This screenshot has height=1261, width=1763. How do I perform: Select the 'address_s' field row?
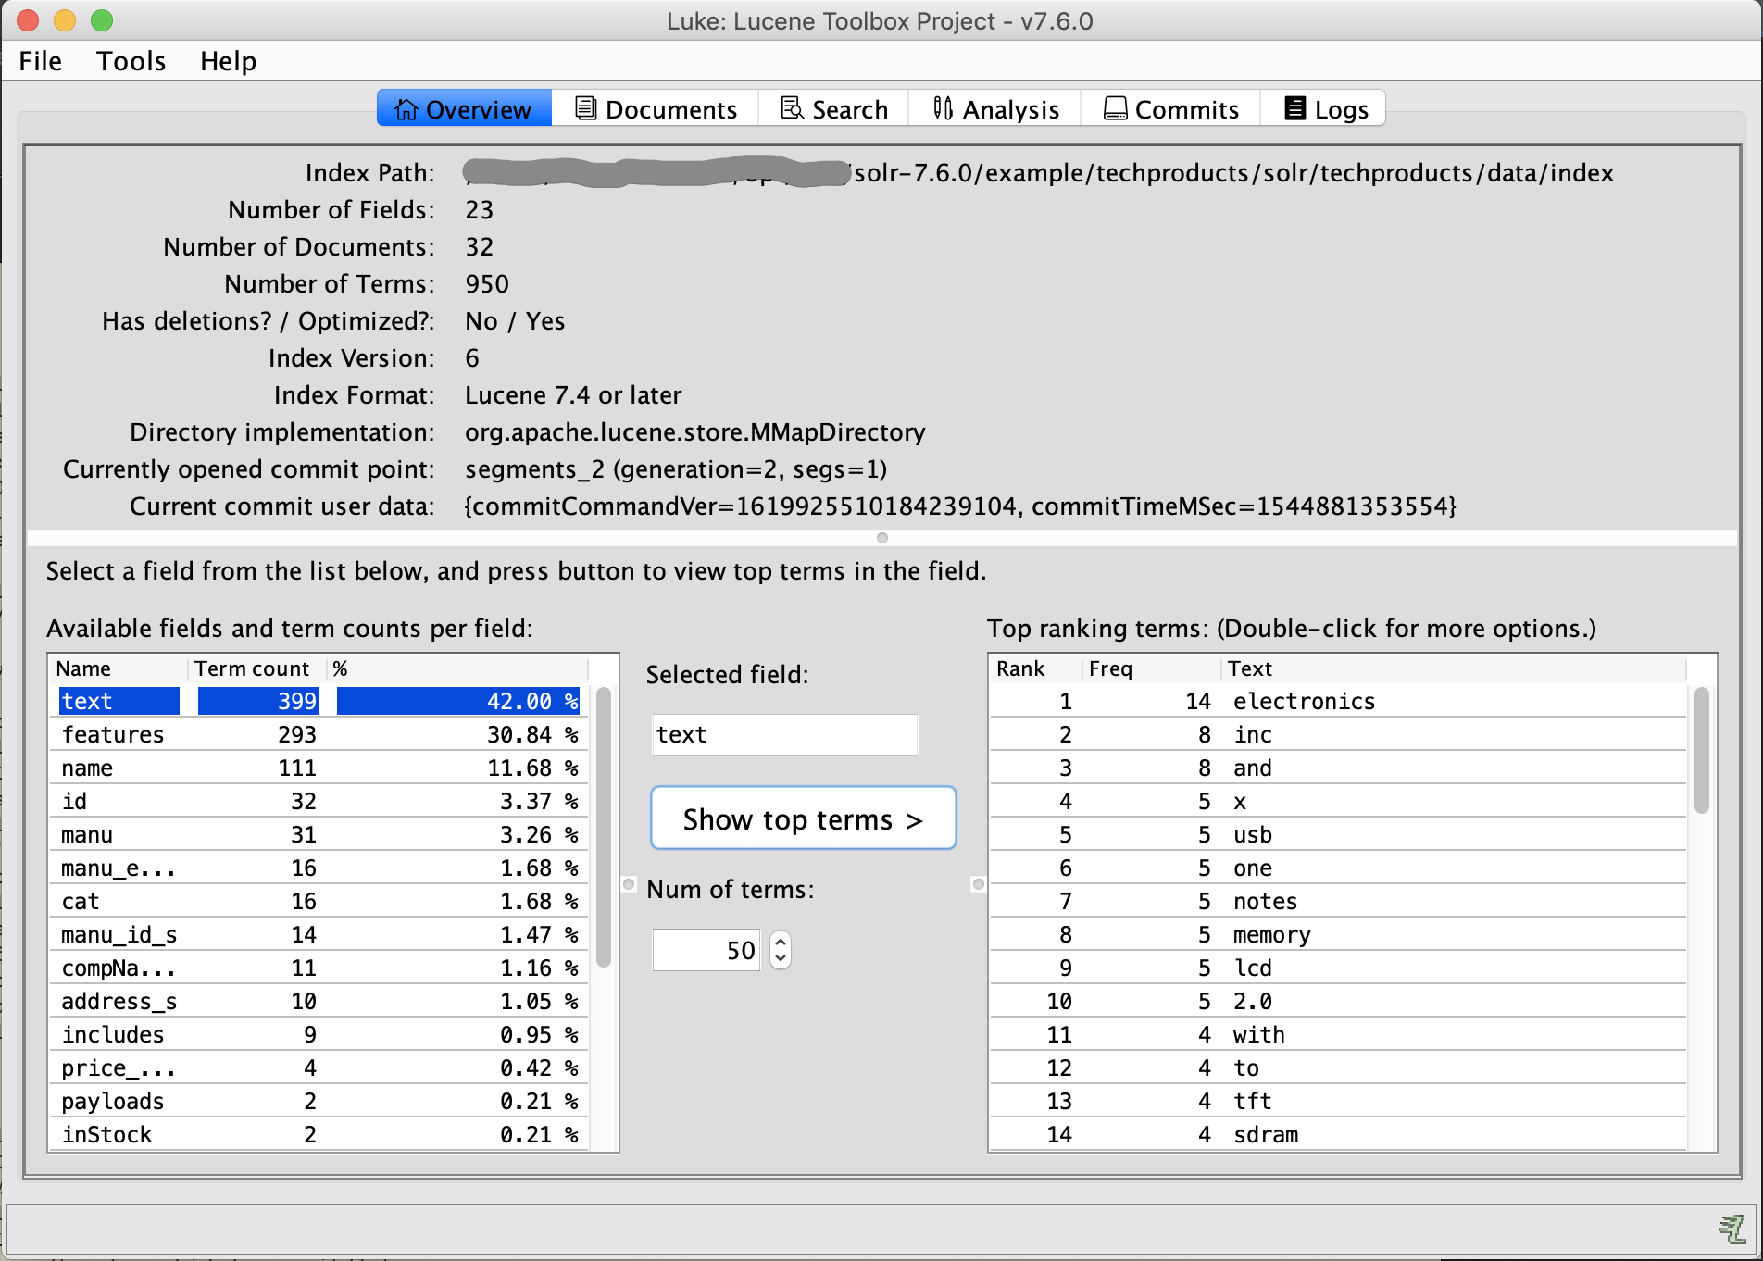[x=320, y=1001]
